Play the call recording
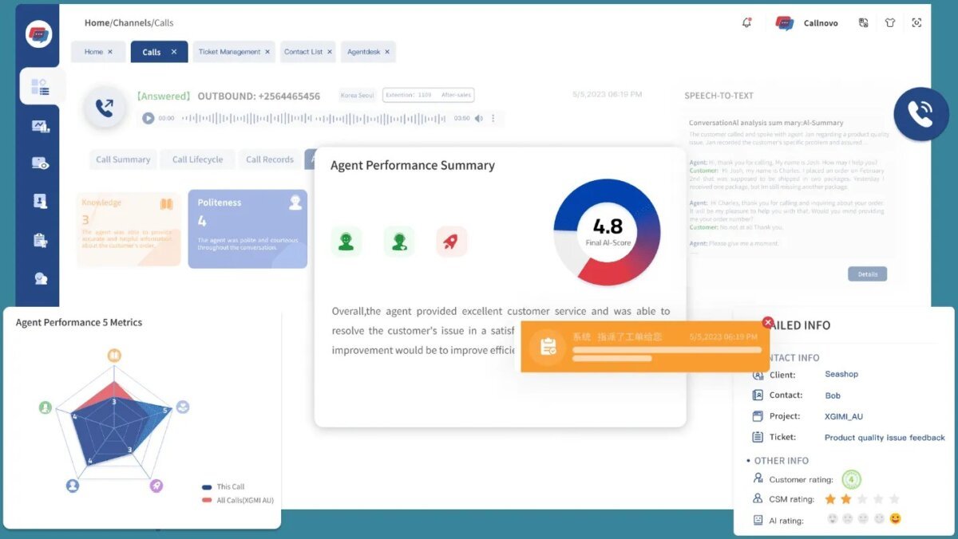This screenshot has width=958, height=539. pyautogui.click(x=148, y=118)
